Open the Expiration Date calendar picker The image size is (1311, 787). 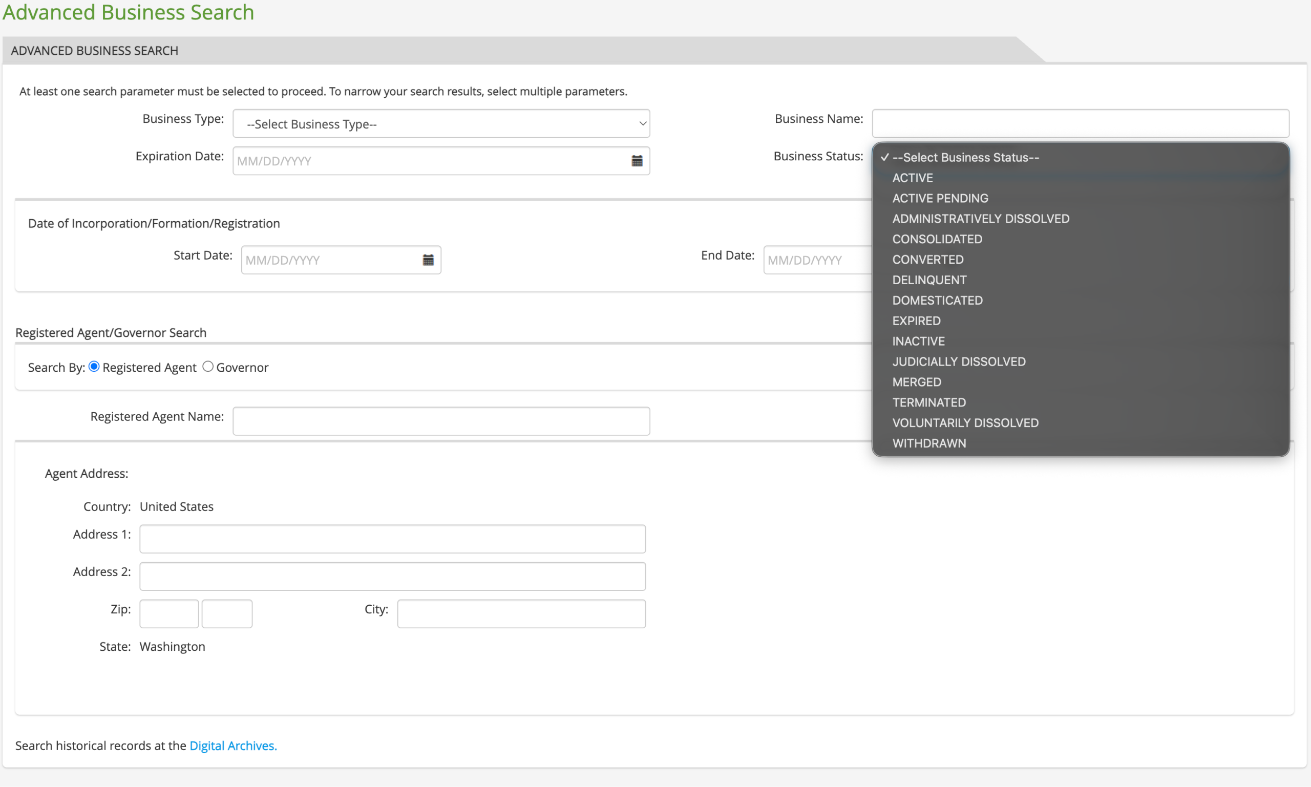tap(637, 161)
